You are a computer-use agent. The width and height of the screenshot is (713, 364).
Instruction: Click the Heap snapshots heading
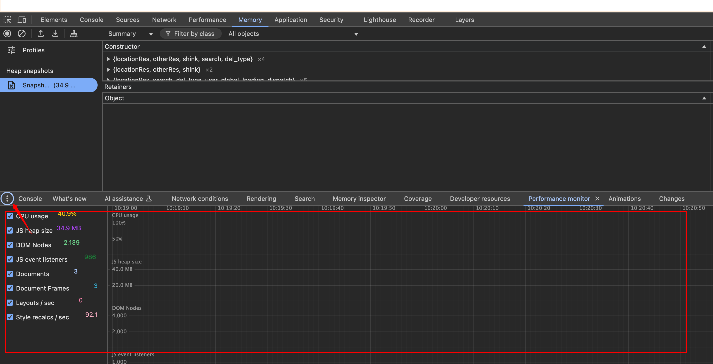(x=30, y=71)
